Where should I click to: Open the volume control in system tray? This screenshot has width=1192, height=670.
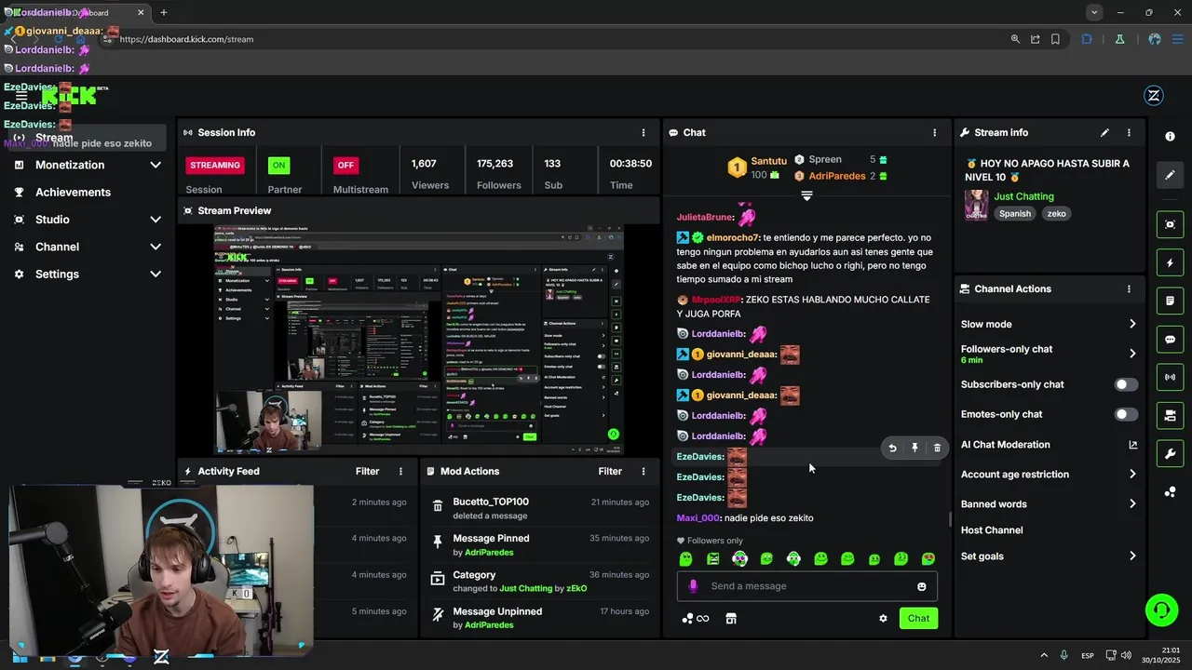[x=1126, y=655]
